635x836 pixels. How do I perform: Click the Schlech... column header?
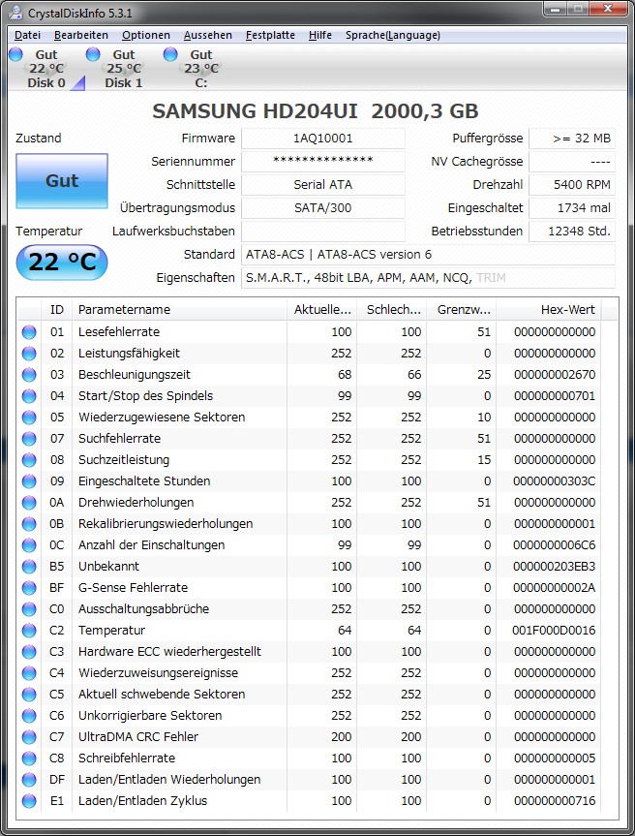pos(391,310)
